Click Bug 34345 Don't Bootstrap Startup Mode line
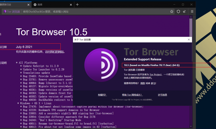The image size is (216, 129). click(x=51, y=120)
